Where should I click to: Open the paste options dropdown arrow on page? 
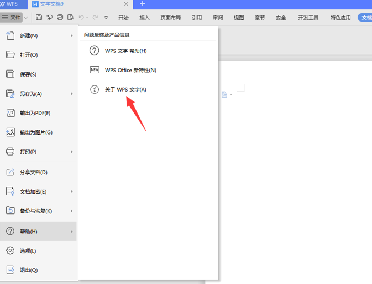tap(231, 95)
